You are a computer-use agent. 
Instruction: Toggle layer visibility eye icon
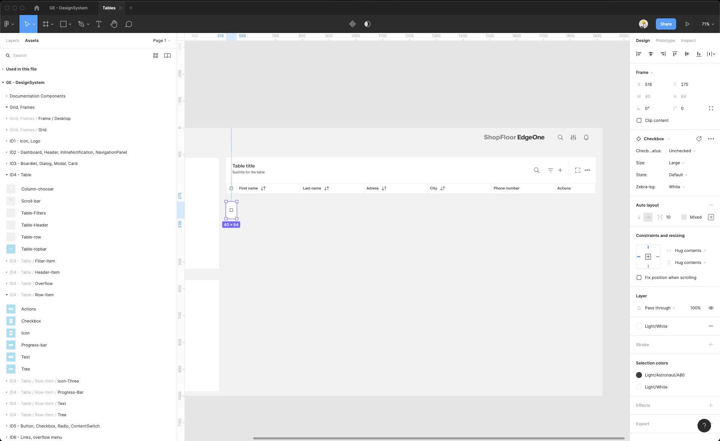[711, 308]
